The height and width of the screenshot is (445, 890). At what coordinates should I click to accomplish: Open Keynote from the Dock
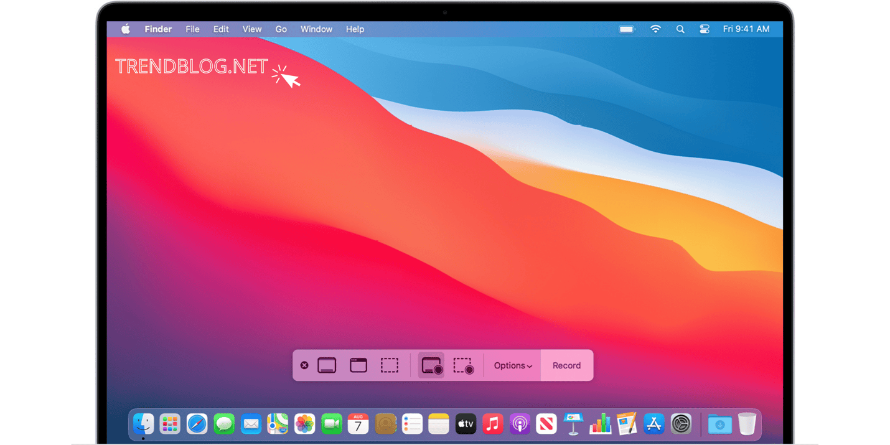point(573,424)
